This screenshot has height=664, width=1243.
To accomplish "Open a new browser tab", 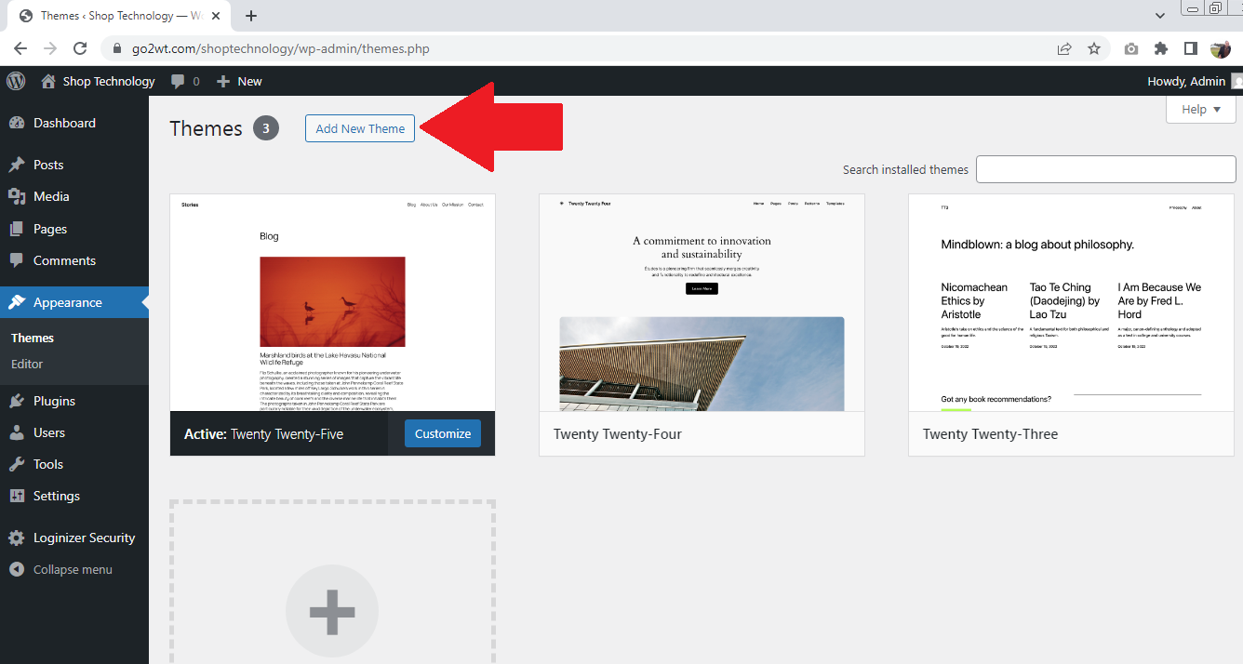I will point(250,16).
